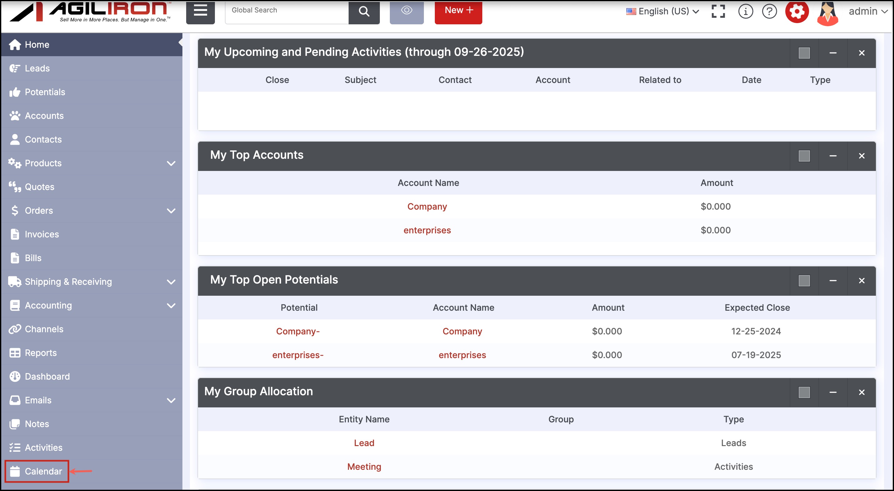Click the red New + button
The image size is (894, 491).
pos(458,11)
